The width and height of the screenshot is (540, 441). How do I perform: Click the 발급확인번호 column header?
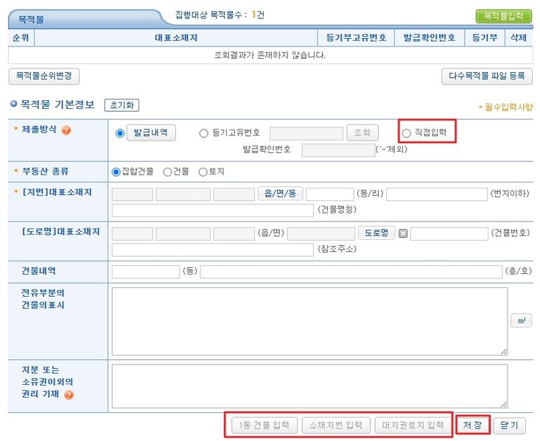429,38
